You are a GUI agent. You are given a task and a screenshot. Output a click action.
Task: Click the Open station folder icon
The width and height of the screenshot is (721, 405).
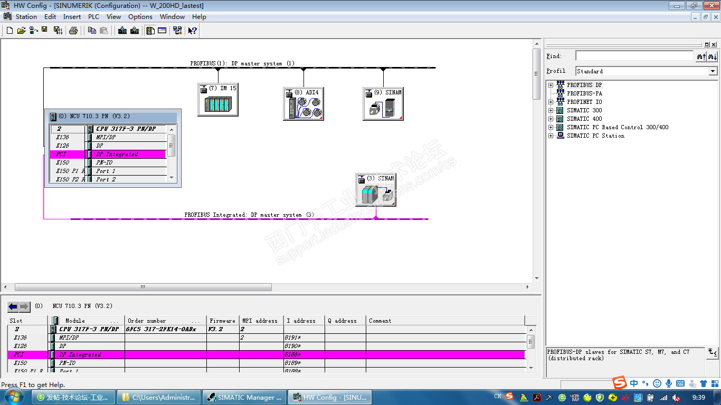coord(21,31)
